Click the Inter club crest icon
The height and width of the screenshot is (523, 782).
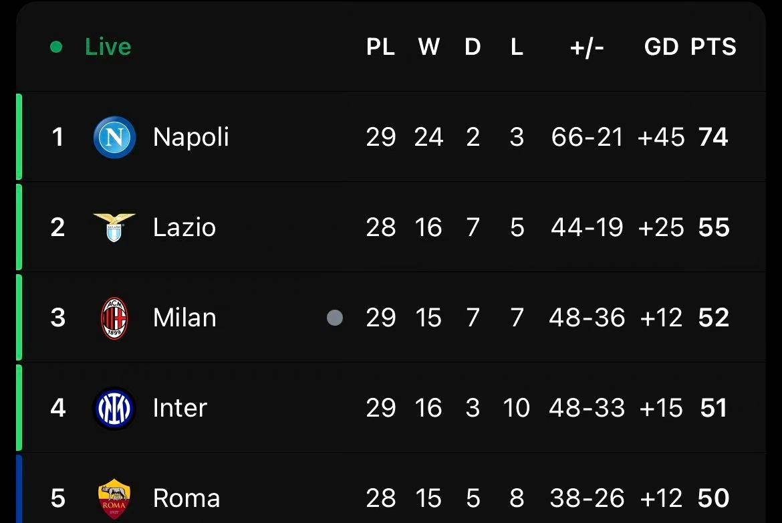(114, 408)
